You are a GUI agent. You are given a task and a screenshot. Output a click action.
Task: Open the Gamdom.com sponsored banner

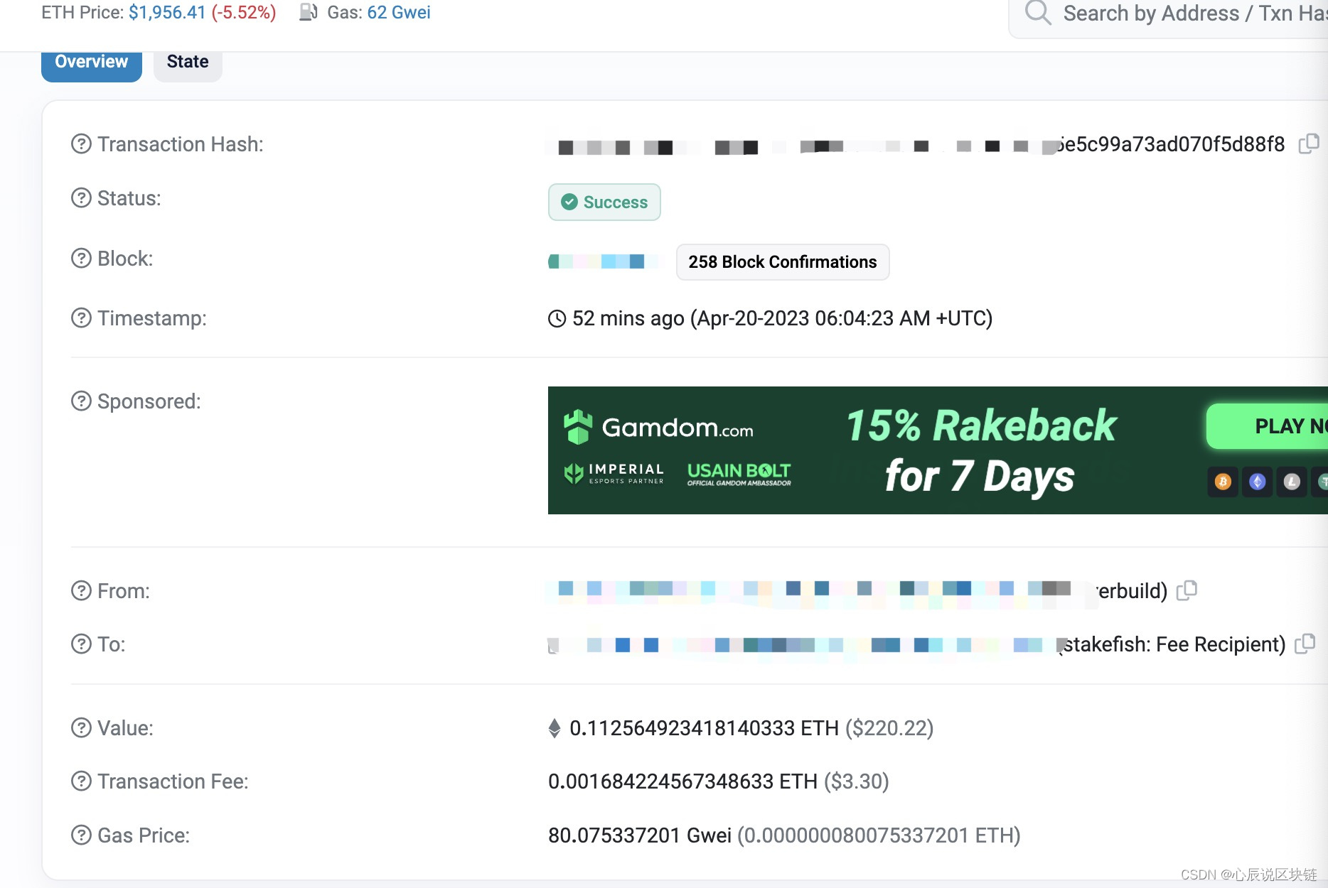tap(938, 450)
